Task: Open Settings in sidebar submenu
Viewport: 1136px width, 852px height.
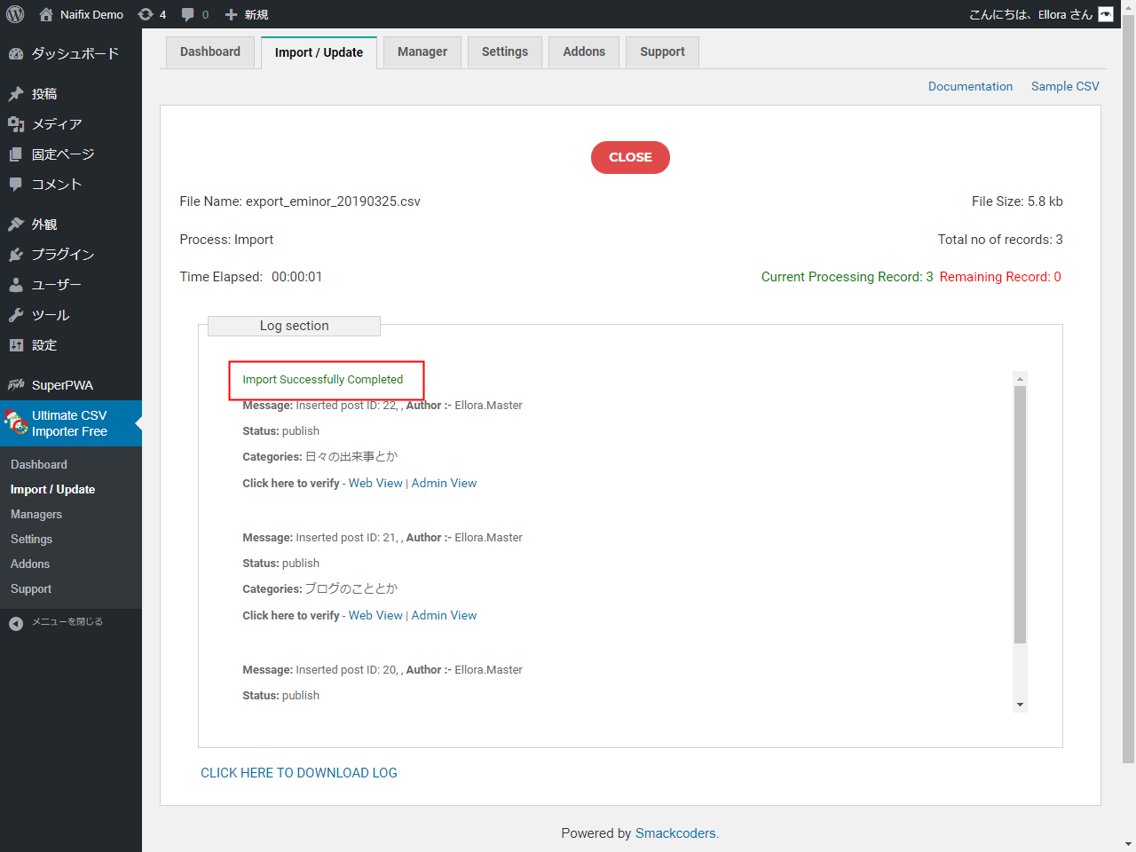Action: click(31, 539)
